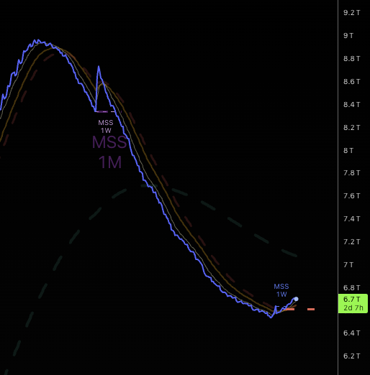370x375 pixels.
Task: Select the large purple MSS 1M label
Action: 109,152
